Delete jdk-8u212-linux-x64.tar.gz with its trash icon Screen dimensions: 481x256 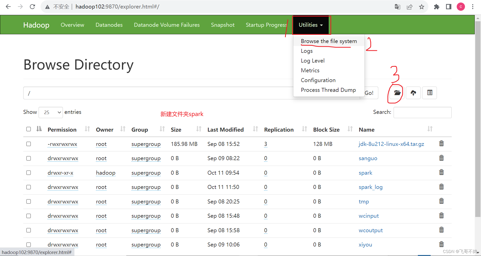(441, 144)
